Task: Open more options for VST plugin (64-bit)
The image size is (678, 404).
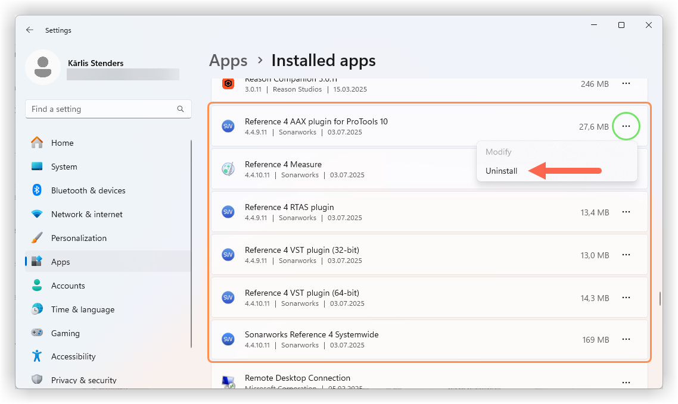Action: (626, 297)
